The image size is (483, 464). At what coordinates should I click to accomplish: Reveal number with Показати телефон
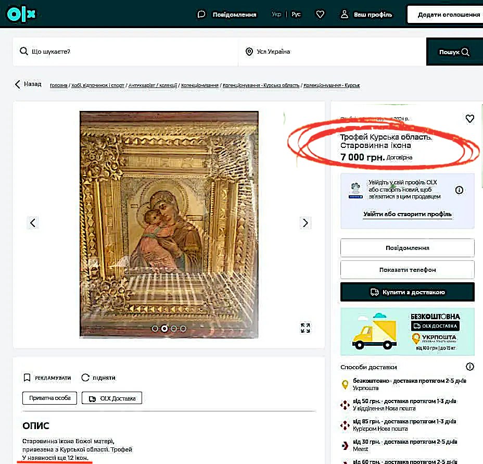pos(407,270)
